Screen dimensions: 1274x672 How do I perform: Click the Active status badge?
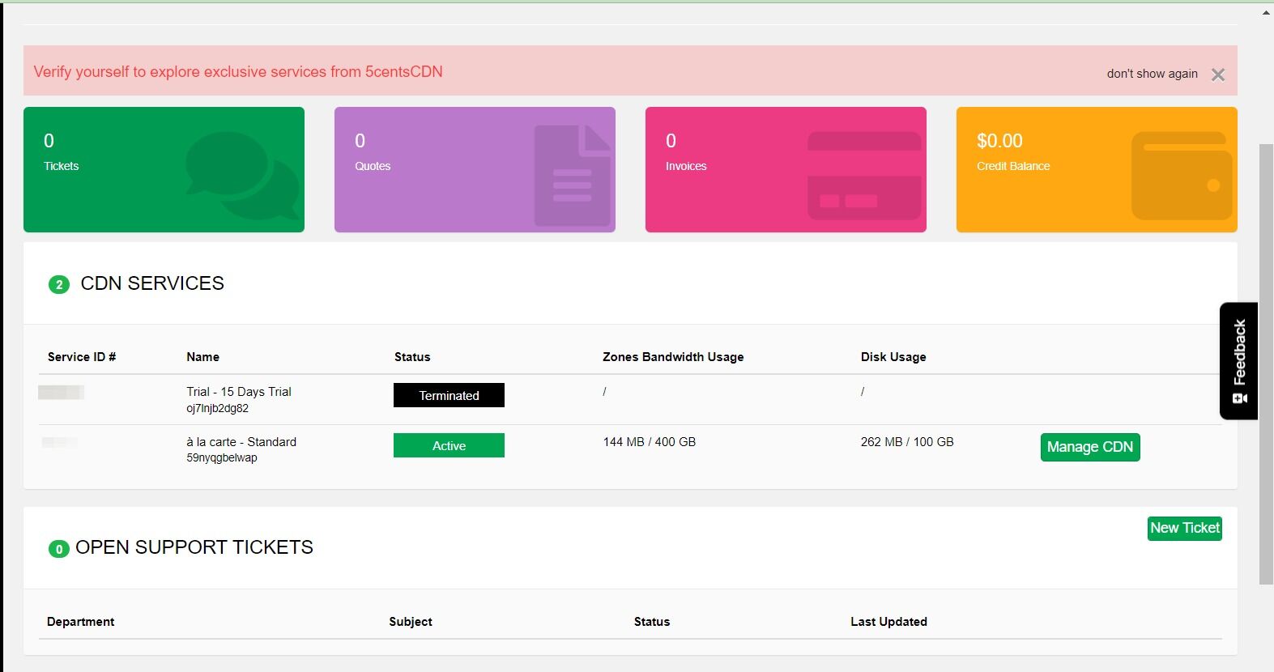(449, 445)
